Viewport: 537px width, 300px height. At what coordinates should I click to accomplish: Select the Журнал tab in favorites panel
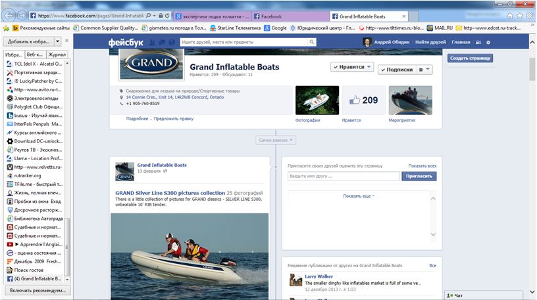pyautogui.click(x=57, y=54)
